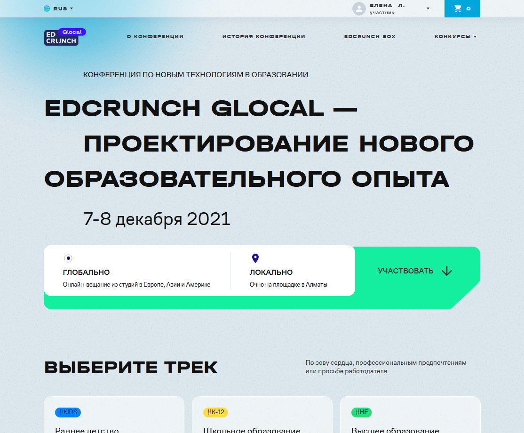Click 'Очно на площадке в Алматы' text
This screenshot has height=433, width=524.
click(288, 285)
